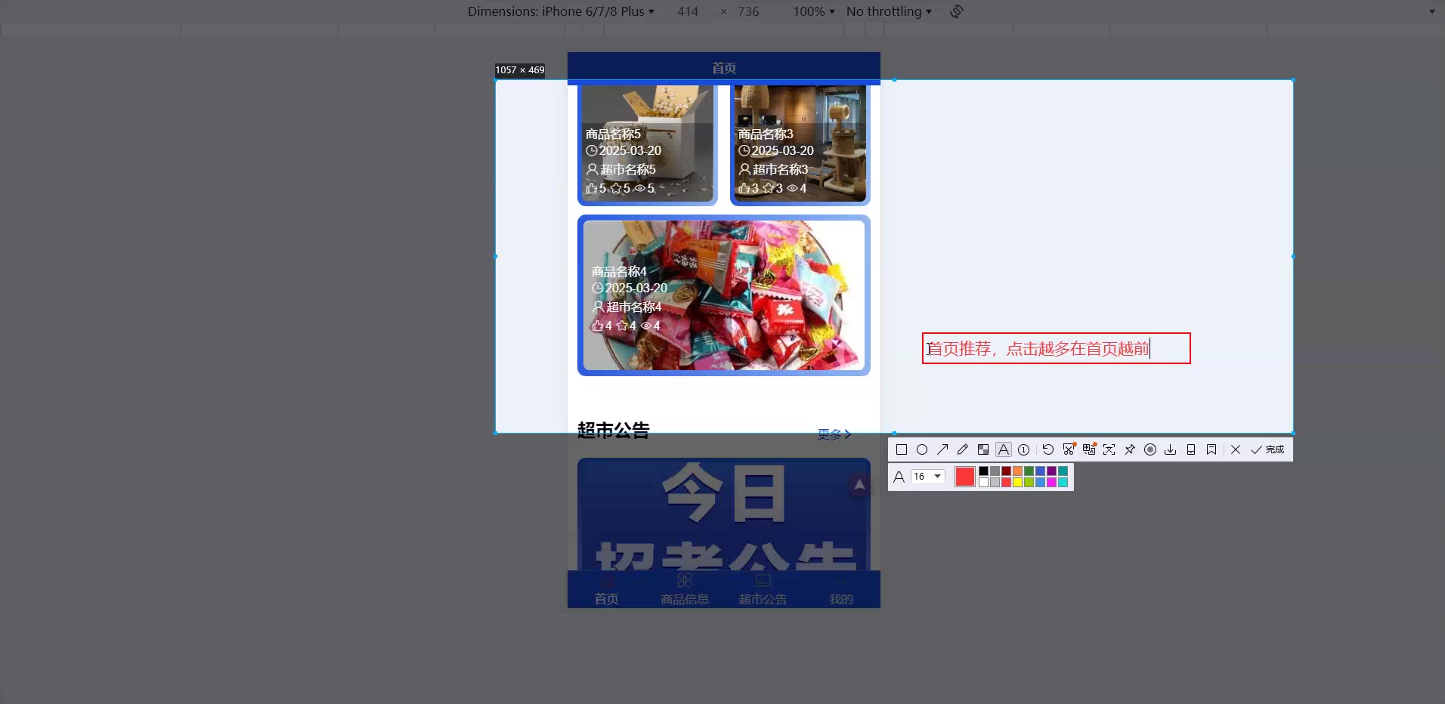Open the font size 16 dropdown
1445x704 pixels.
pos(927,477)
